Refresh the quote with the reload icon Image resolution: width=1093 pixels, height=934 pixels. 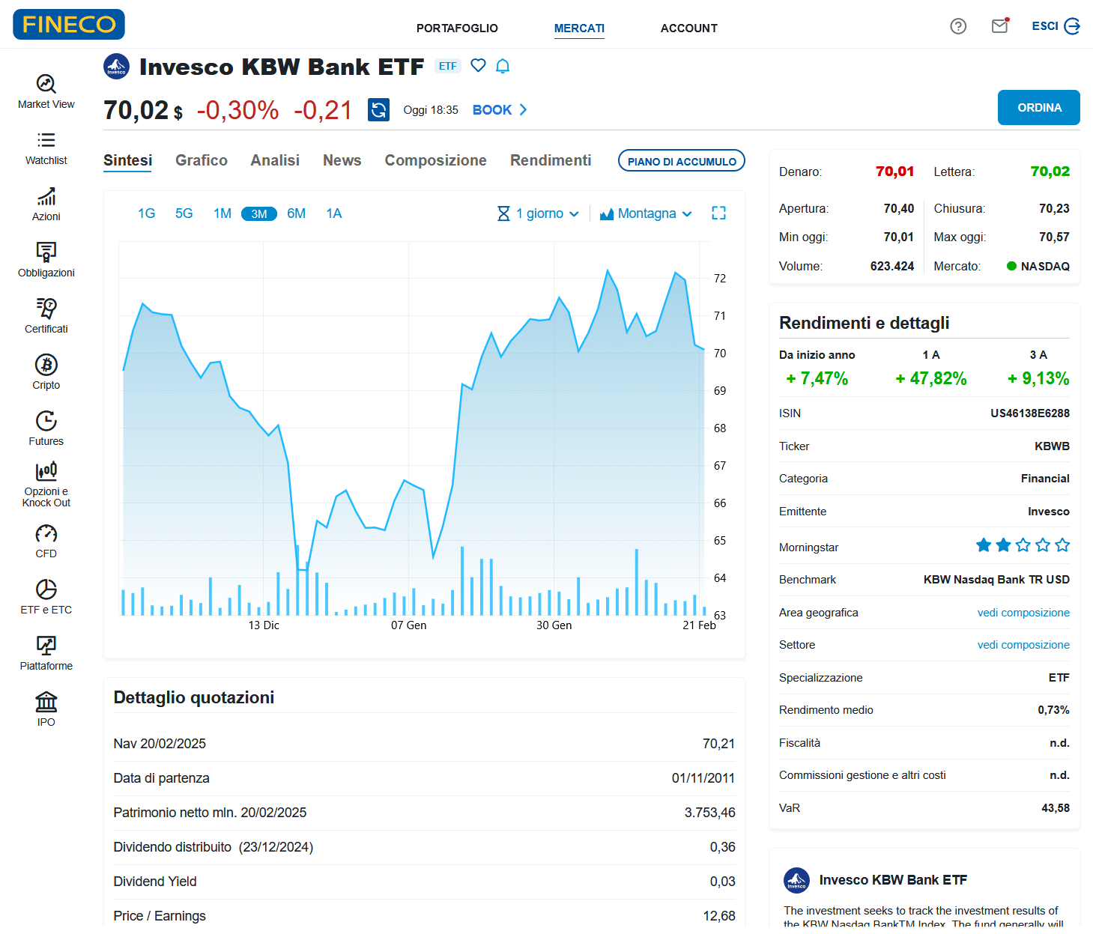tap(379, 110)
